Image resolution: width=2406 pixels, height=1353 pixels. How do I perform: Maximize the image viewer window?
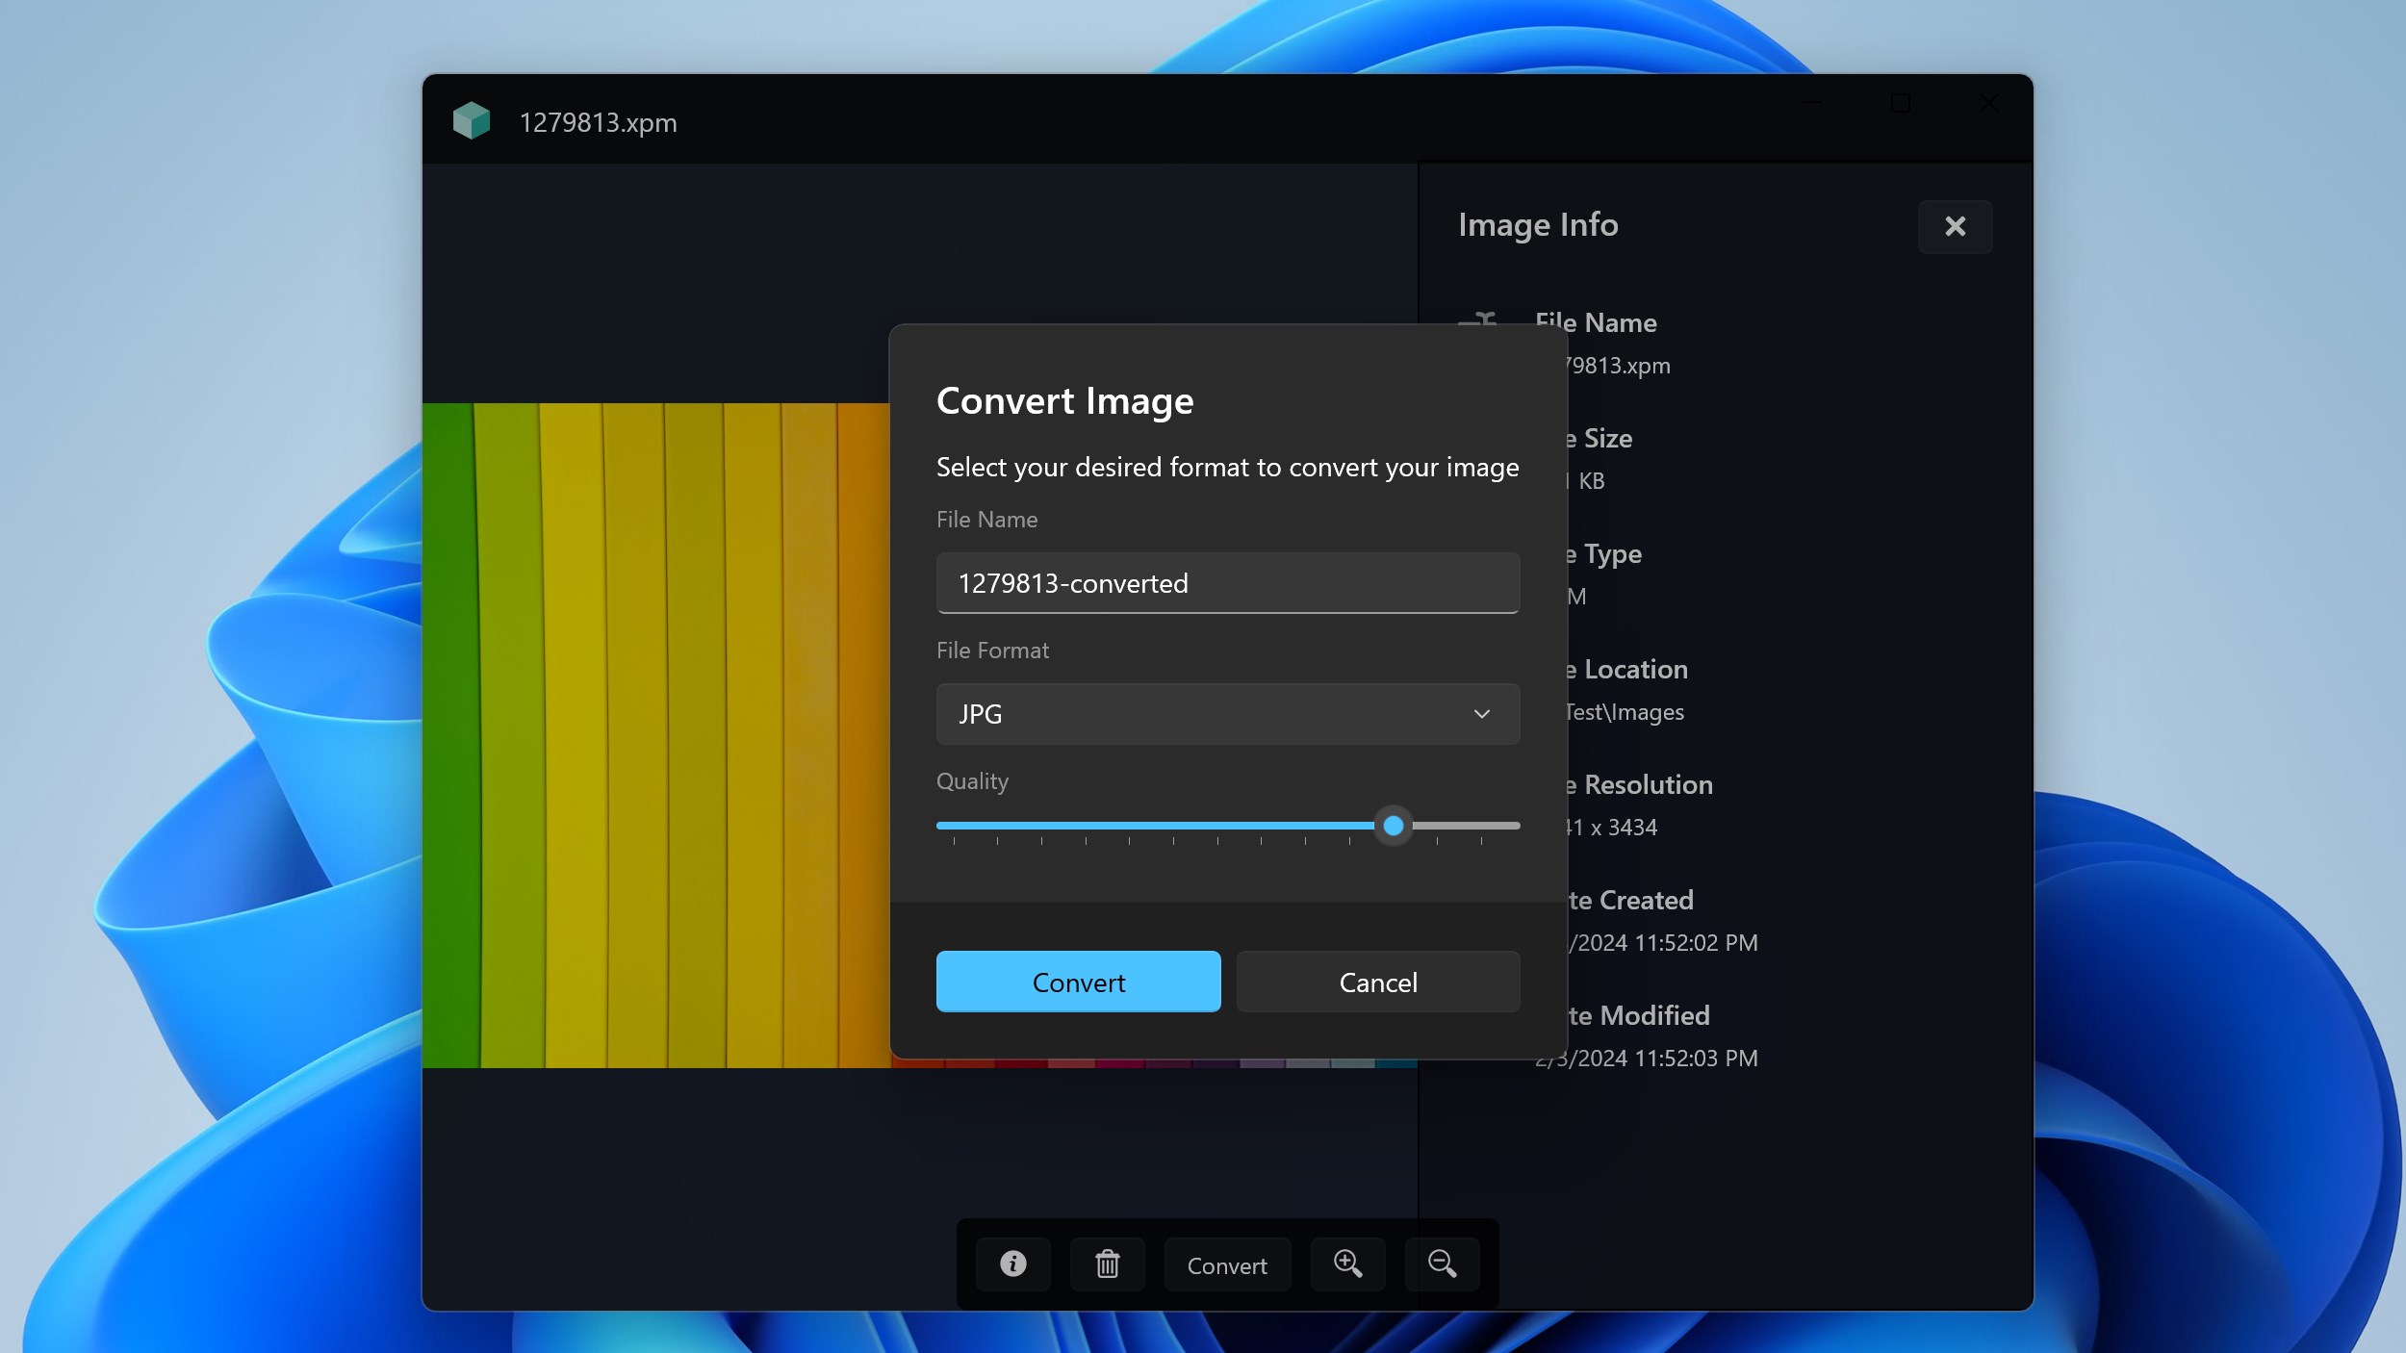click(x=1901, y=103)
